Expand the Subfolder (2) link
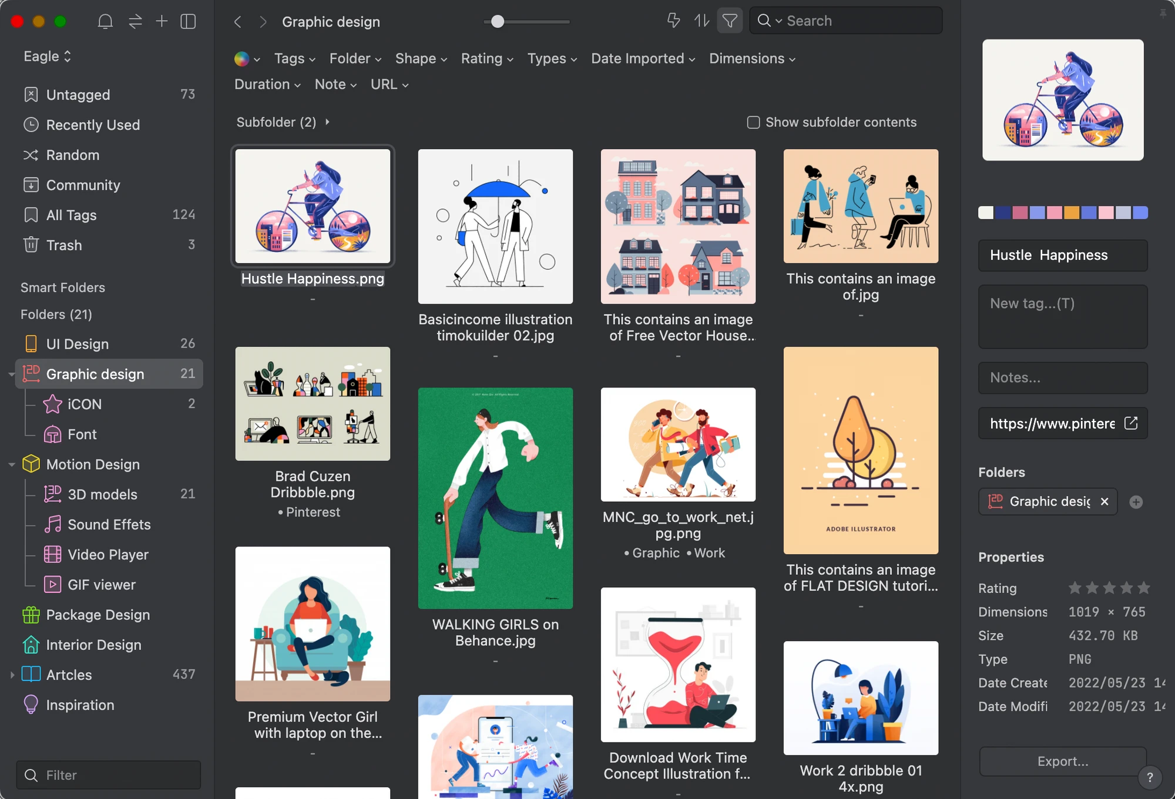 (283, 122)
